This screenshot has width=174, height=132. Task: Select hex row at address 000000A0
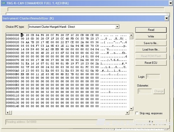(x=66, y=71)
